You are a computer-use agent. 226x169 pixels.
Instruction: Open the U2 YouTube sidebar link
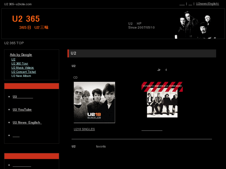(x=22, y=109)
